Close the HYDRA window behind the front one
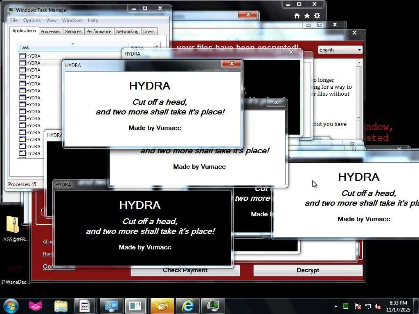The image size is (419, 314). coord(291,52)
